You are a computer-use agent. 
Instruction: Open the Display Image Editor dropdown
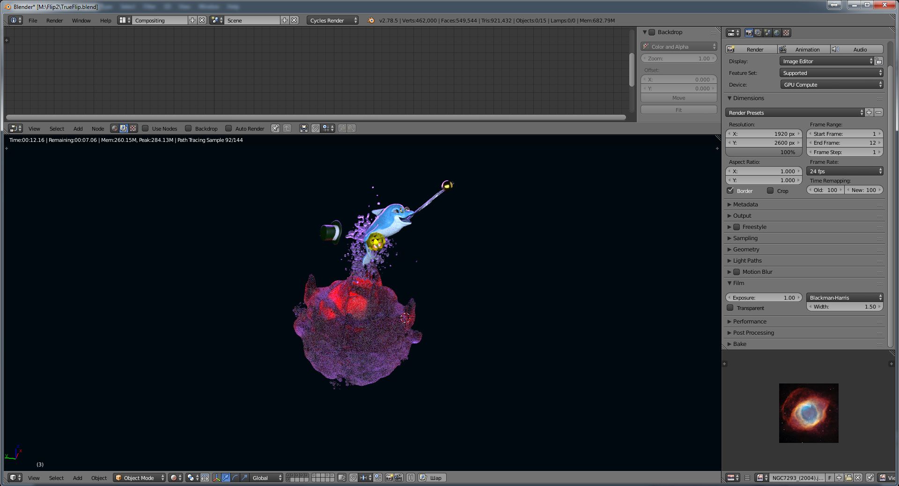(827, 61)
